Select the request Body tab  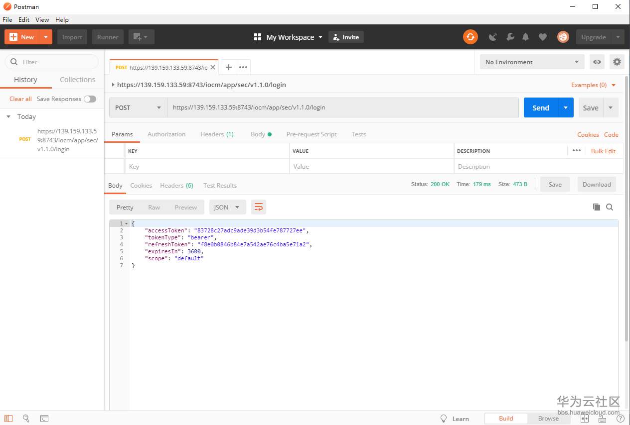pos(261,134)
